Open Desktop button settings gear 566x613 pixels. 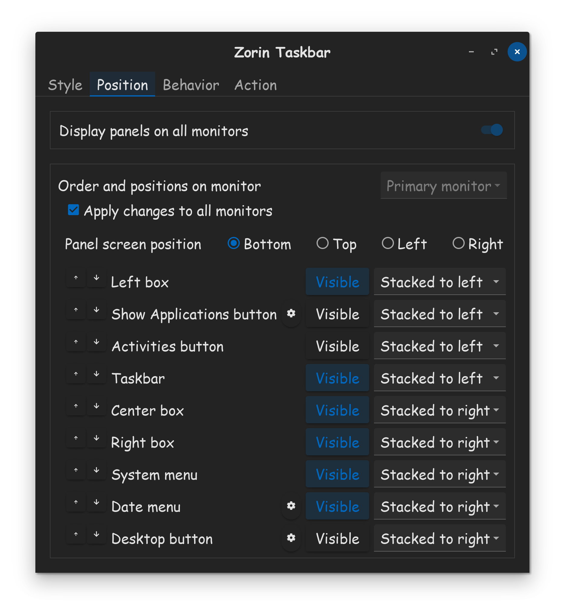pyautogui.click(x=291, y=538)
